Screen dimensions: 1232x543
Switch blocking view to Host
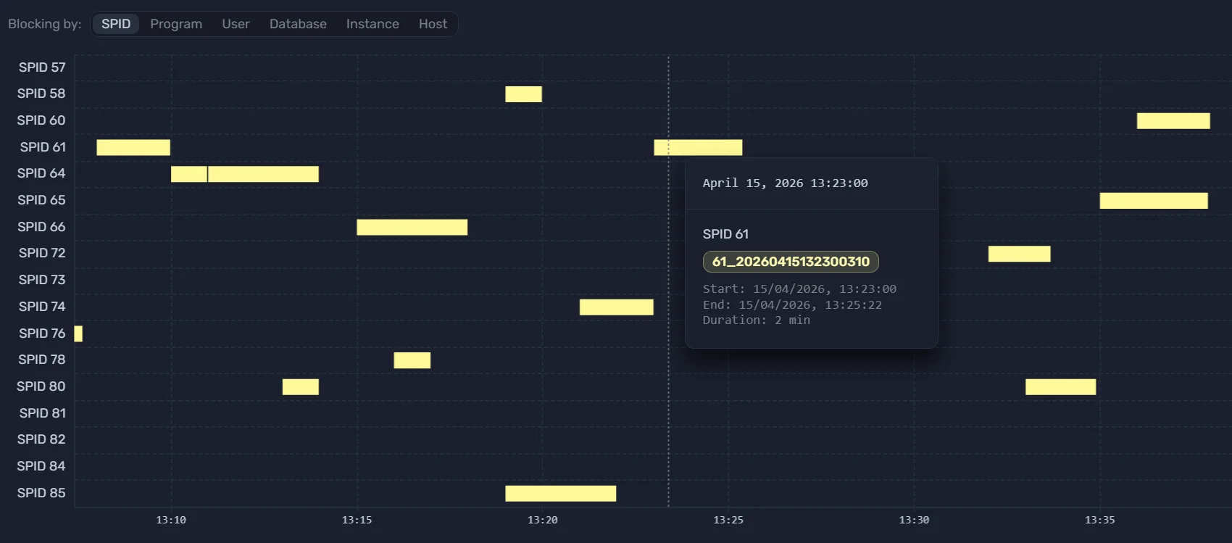pyautogui.click(x=433, y=24)
